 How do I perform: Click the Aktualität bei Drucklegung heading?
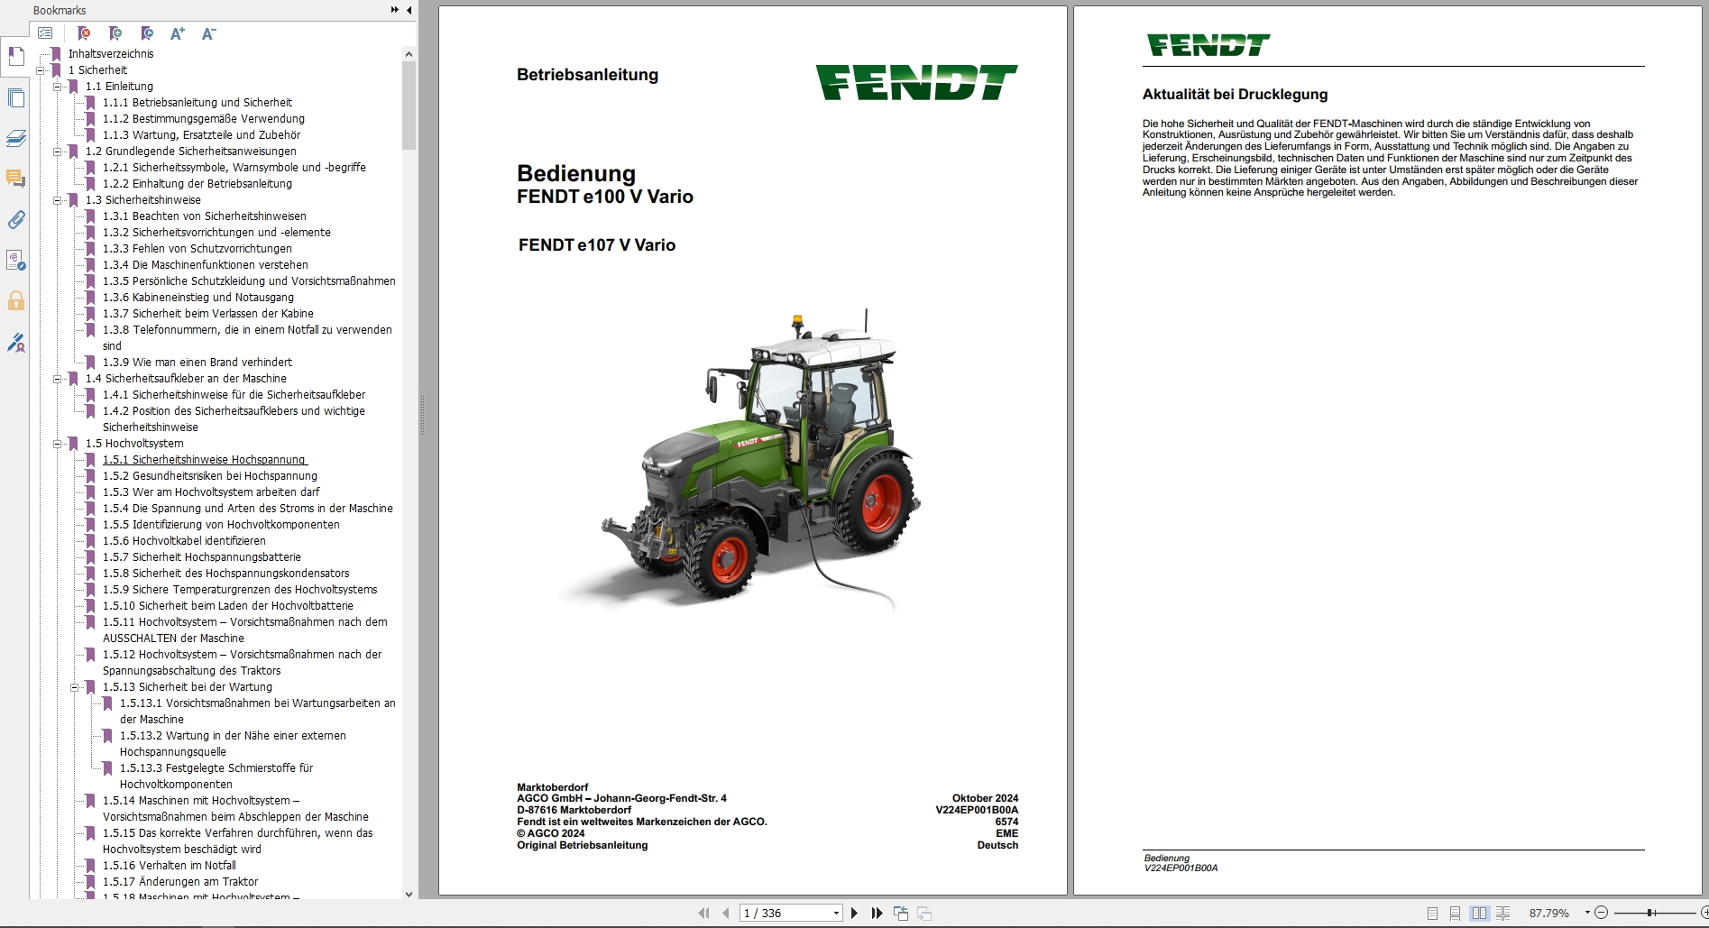(x=1235, y=95)
